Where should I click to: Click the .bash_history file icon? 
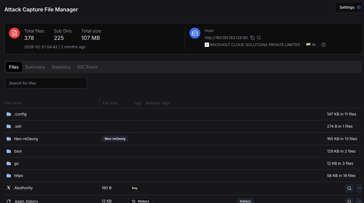(8, 201)
